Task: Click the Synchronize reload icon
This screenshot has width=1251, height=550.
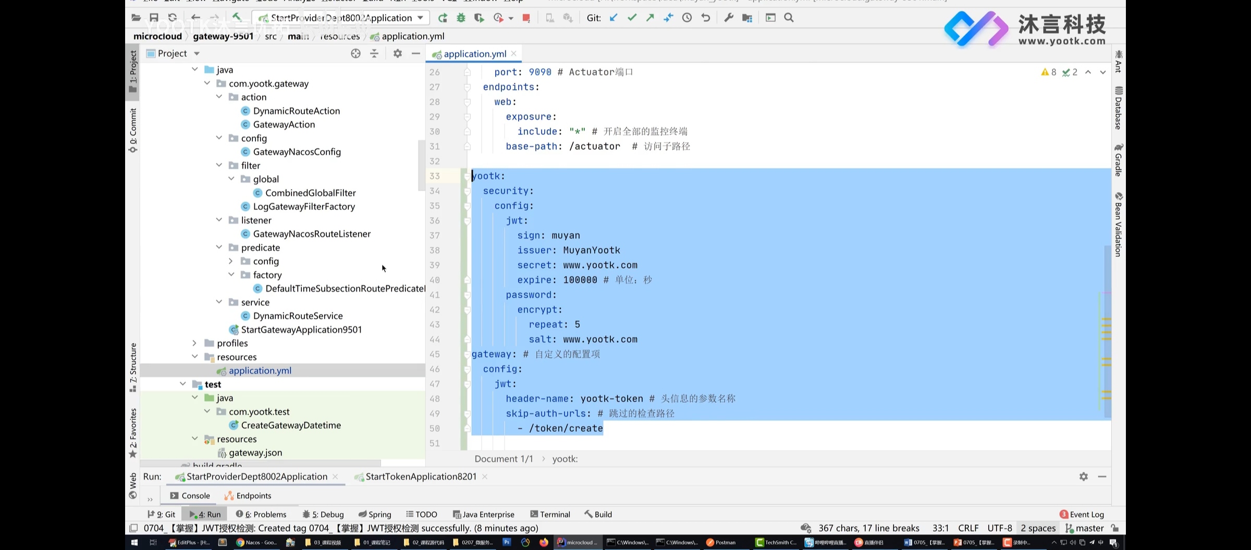Action: pyautogui.click(x=173, y=18)
